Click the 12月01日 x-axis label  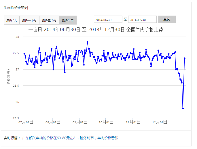point(159,122)
